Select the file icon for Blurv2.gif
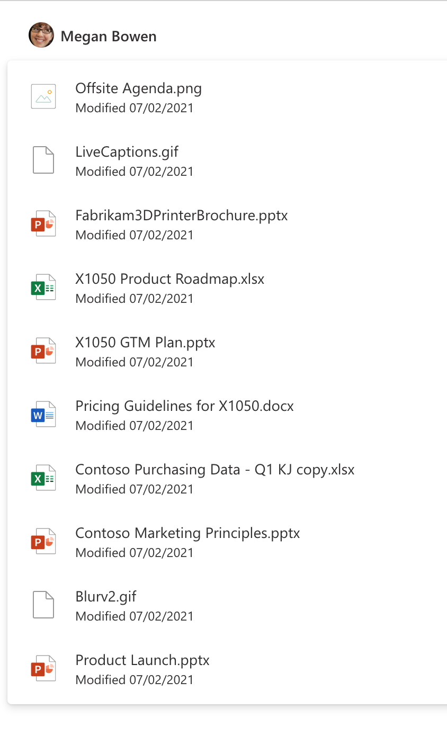The height and width of the screenshot is (754, 447). coord(43,605)
